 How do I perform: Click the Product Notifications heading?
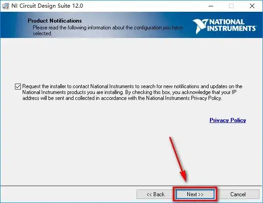(55, 21)
